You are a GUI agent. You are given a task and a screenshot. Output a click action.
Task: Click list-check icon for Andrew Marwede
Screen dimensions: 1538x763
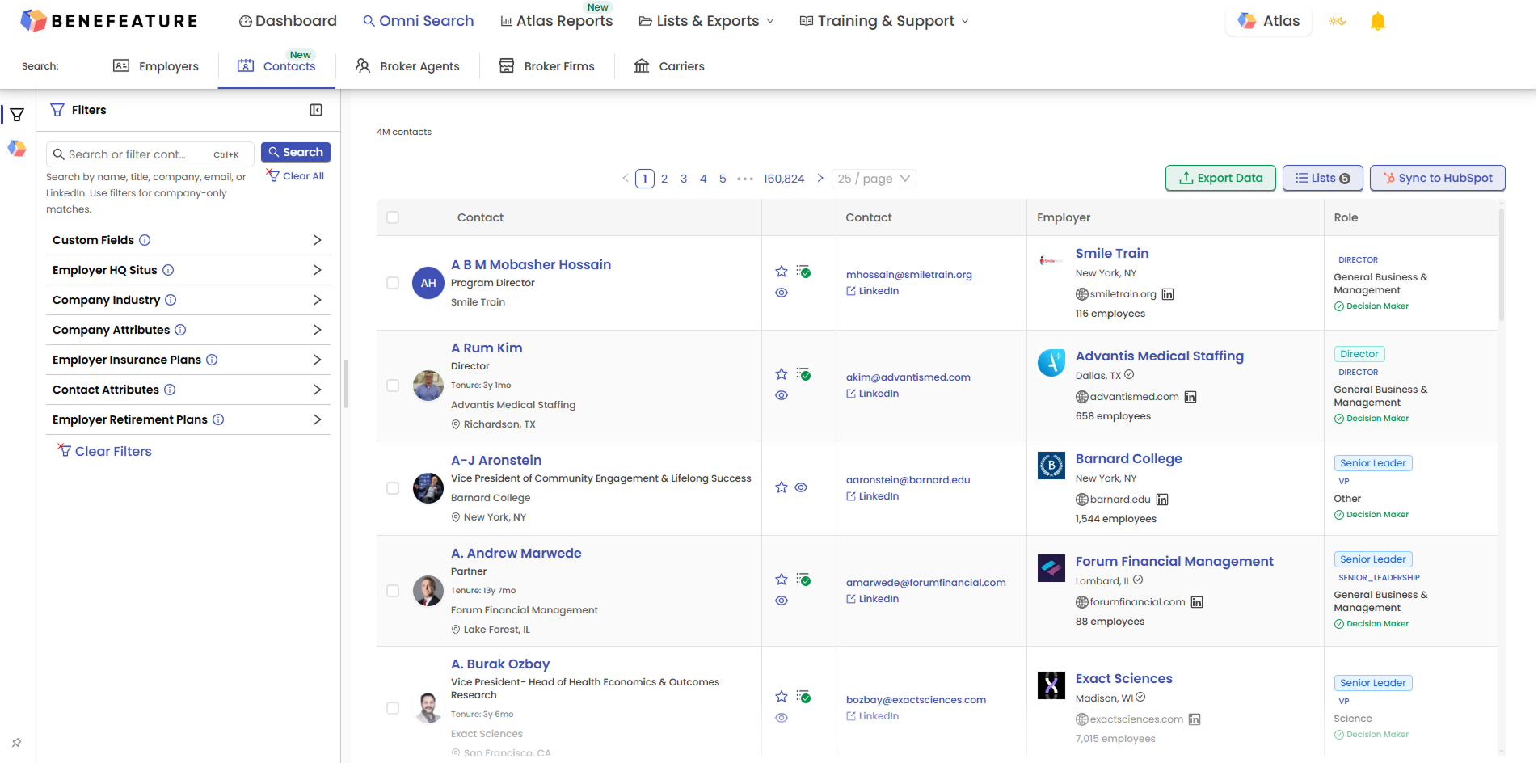coord(803,580)
